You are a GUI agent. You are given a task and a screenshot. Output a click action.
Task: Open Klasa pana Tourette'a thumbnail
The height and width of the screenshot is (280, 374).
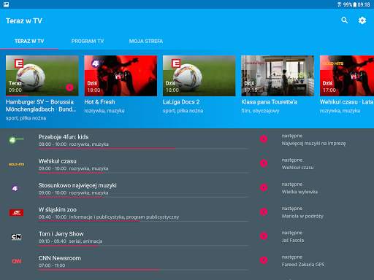pyautogui.click(x=278, y=76)
